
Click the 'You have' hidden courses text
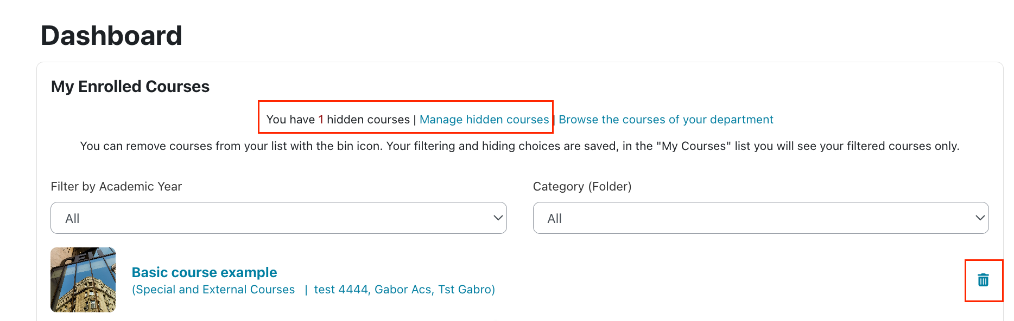click(x=290, y=120)
